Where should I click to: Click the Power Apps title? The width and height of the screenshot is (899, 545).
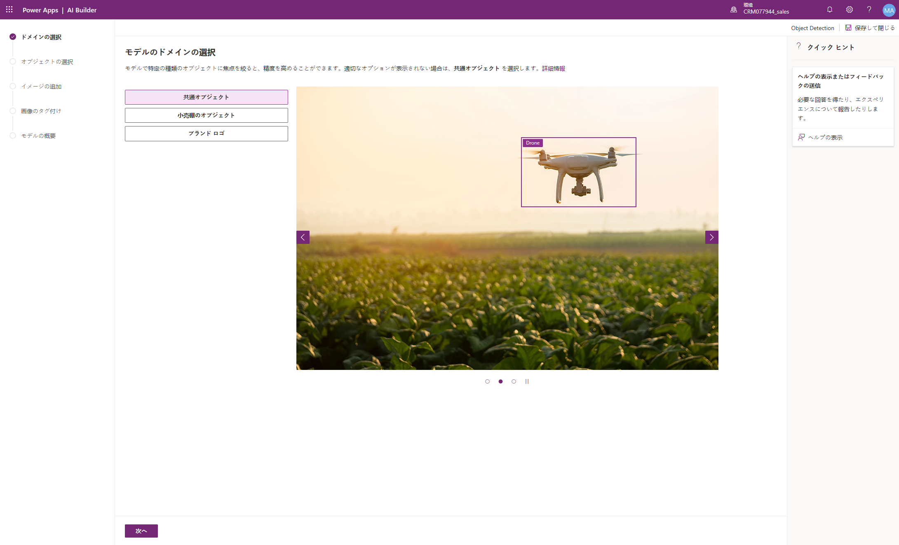(x=40, y=10)
